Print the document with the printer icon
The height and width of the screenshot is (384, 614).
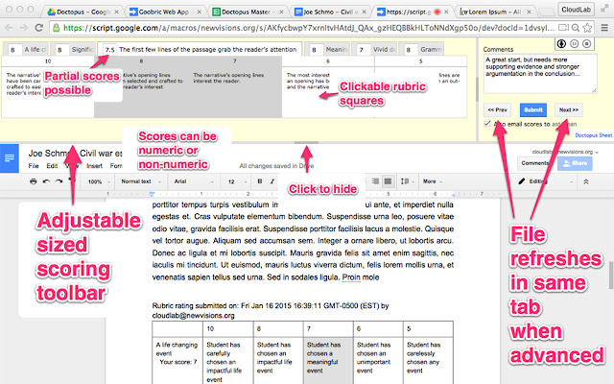click(x=34, y=181)
